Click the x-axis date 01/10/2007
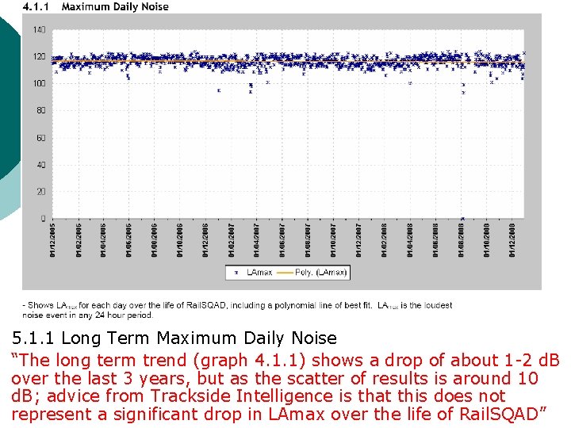Viewport: 571px width, 428px height. (333, 240)
